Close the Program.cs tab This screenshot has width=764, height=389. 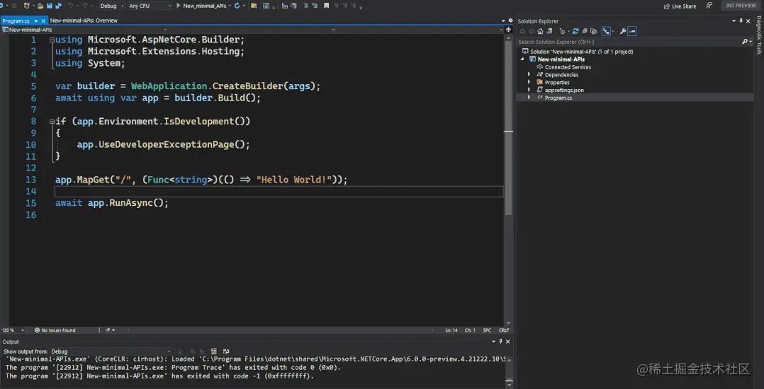click(43, 21)
